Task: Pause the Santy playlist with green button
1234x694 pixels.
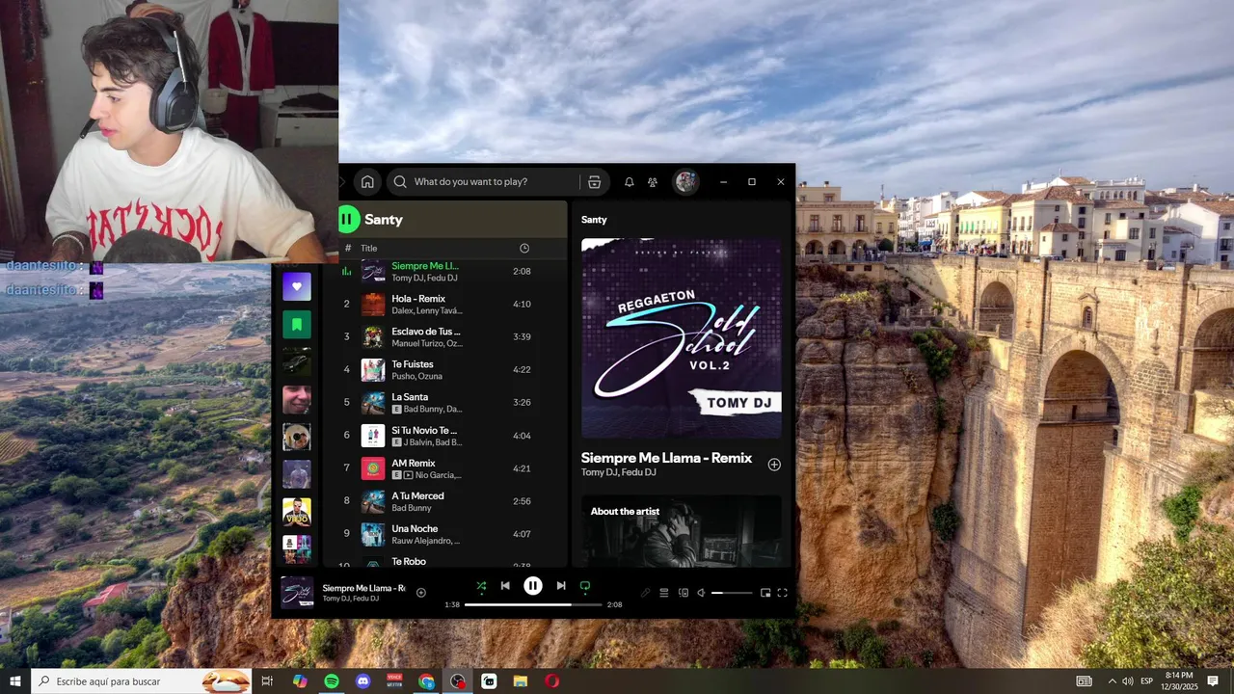Action: (x=347, y=220)
